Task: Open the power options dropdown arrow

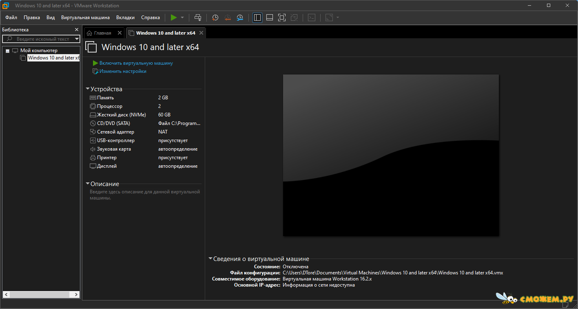Action: 182,18
